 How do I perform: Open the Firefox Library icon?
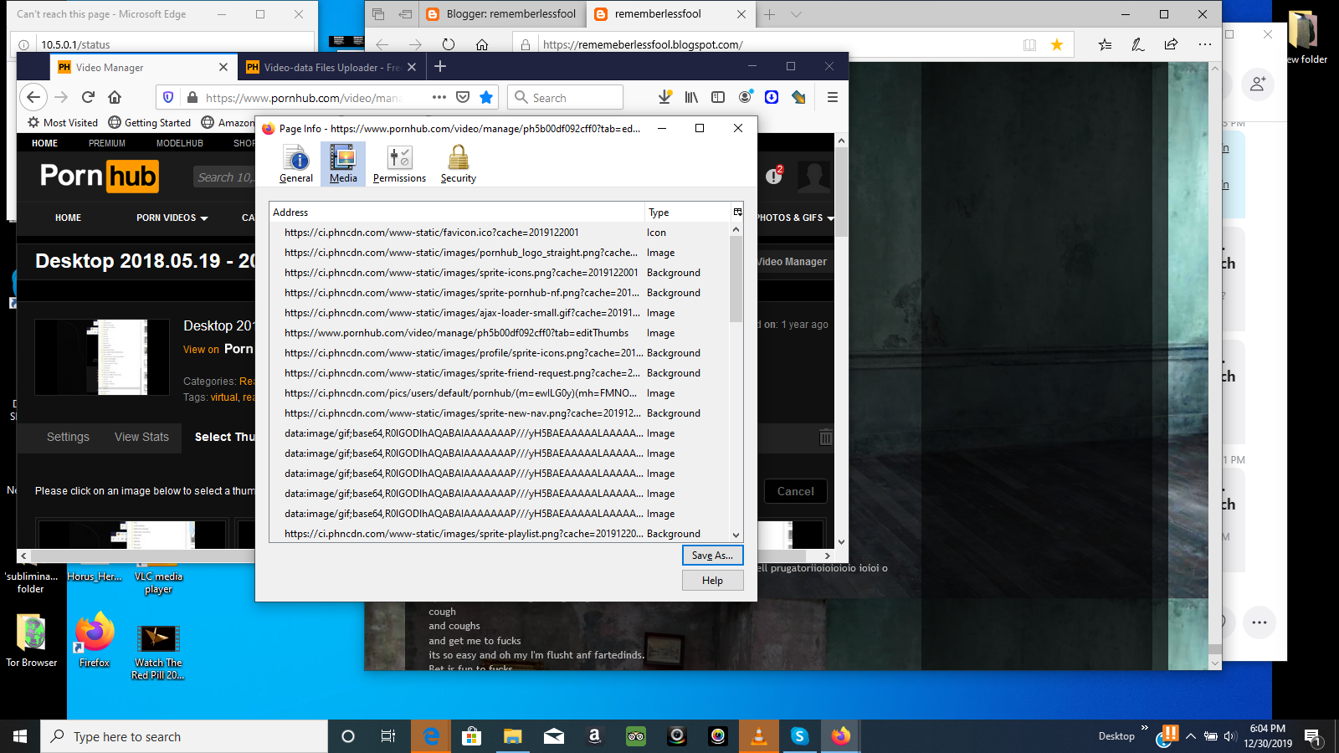pos(691,97)
